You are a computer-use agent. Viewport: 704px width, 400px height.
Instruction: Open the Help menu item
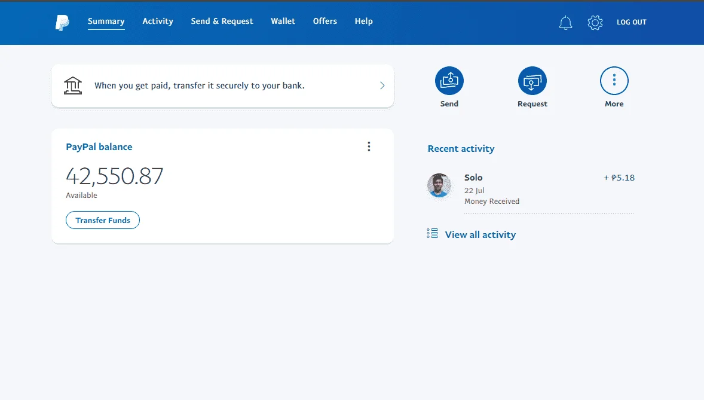click(x=363, y=21)
